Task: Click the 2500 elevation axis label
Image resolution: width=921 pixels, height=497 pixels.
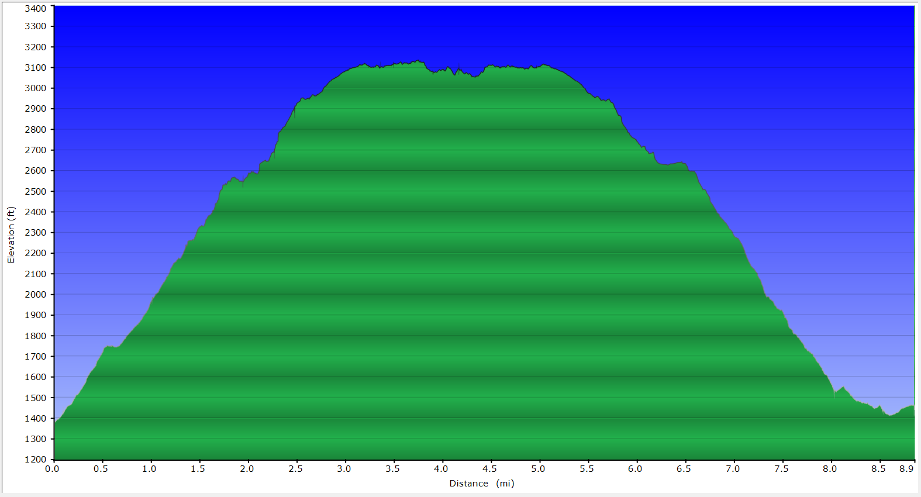Action: tap(35, 192)
